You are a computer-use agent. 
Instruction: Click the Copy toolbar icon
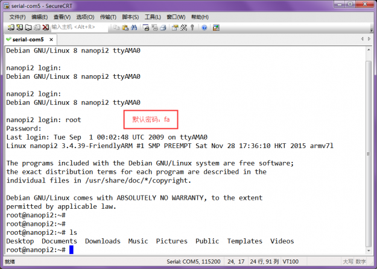[116, 28]
